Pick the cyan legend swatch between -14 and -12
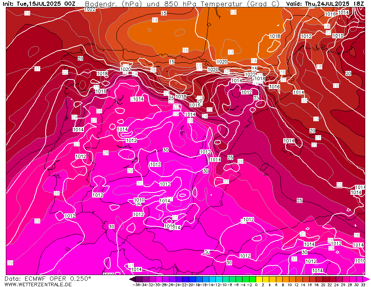Screen dimensions: 371x287 212,279
